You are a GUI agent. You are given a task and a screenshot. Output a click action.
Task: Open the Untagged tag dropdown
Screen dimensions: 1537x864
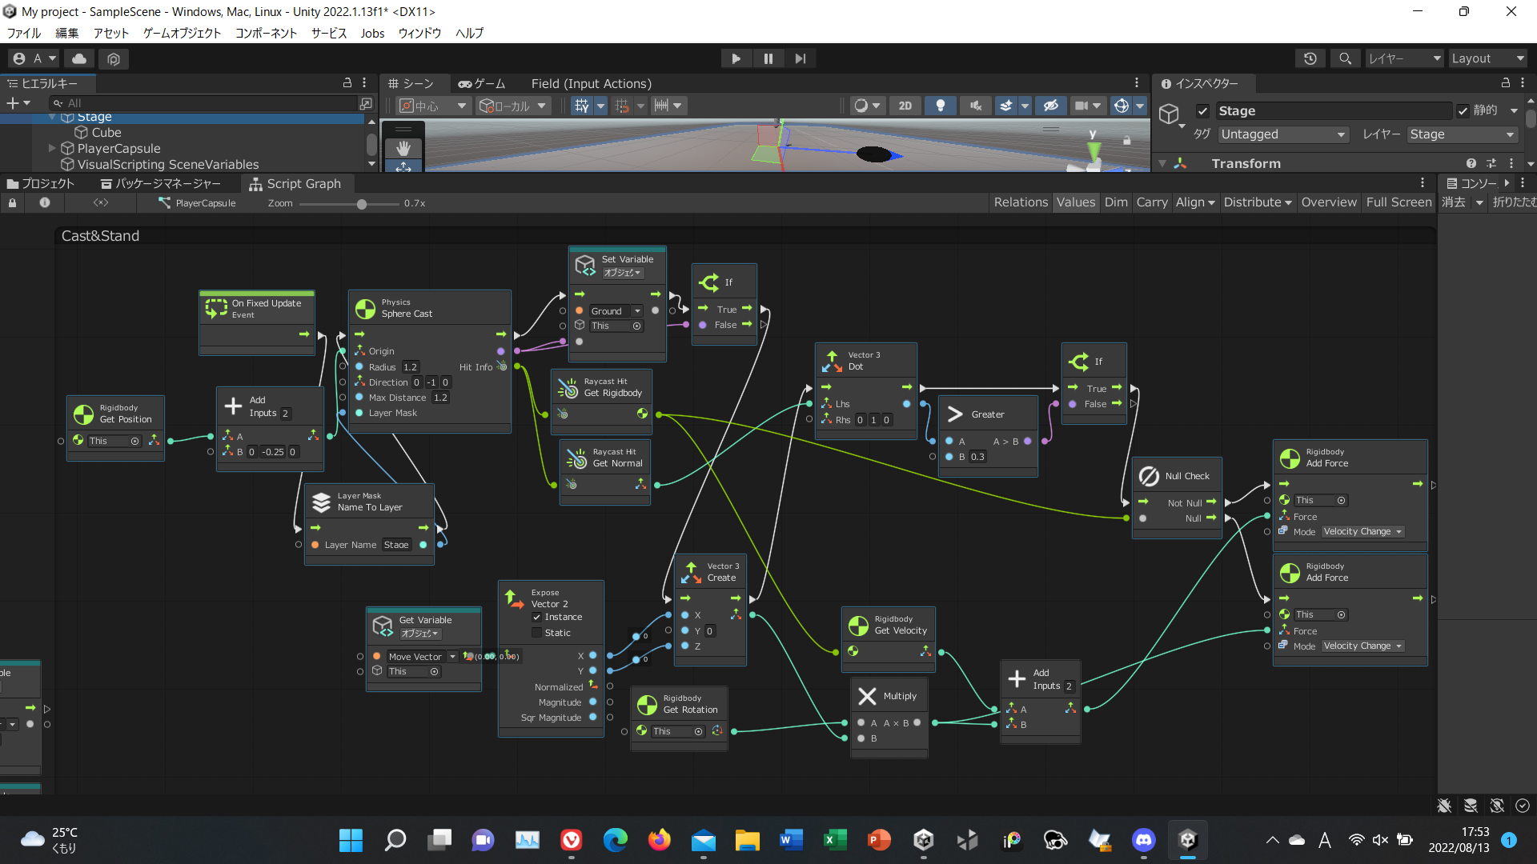tap(1282, 134)
